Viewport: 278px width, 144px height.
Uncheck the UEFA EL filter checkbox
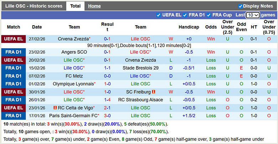[159, 15]
